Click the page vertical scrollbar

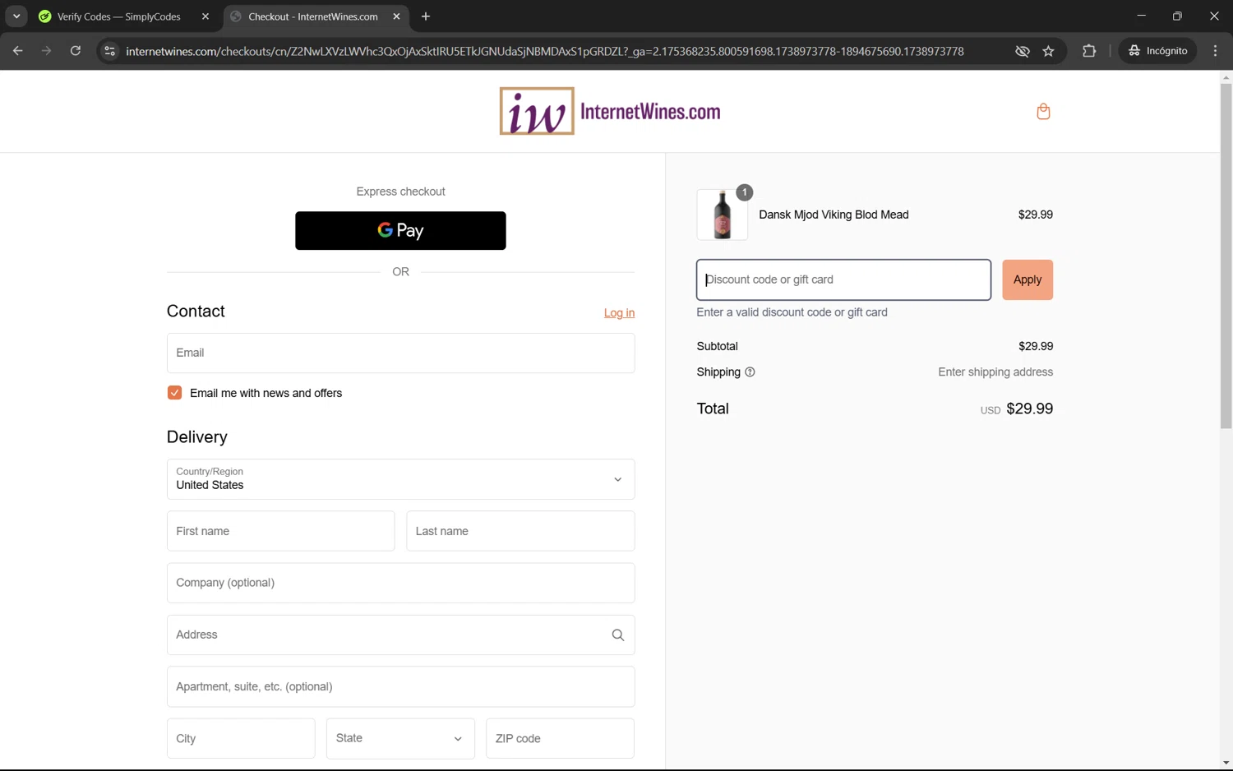click(1226, 255)
